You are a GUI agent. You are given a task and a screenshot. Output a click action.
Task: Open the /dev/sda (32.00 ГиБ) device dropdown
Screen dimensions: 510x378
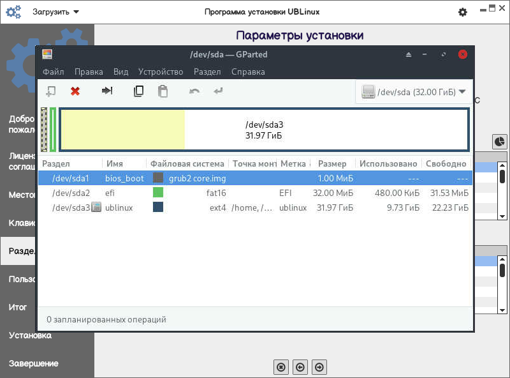coord(414,92)
